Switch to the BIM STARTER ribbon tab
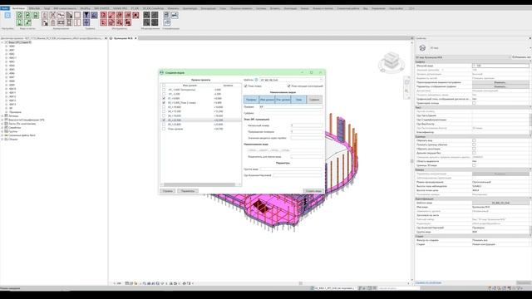This screenshot has height=299, width=532. 101,8
